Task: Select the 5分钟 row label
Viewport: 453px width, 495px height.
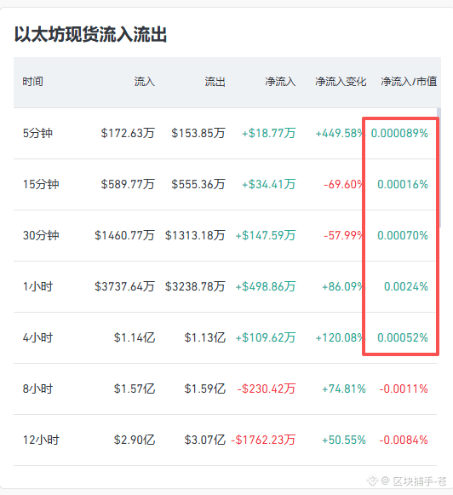Action: [x=37, y=133]
